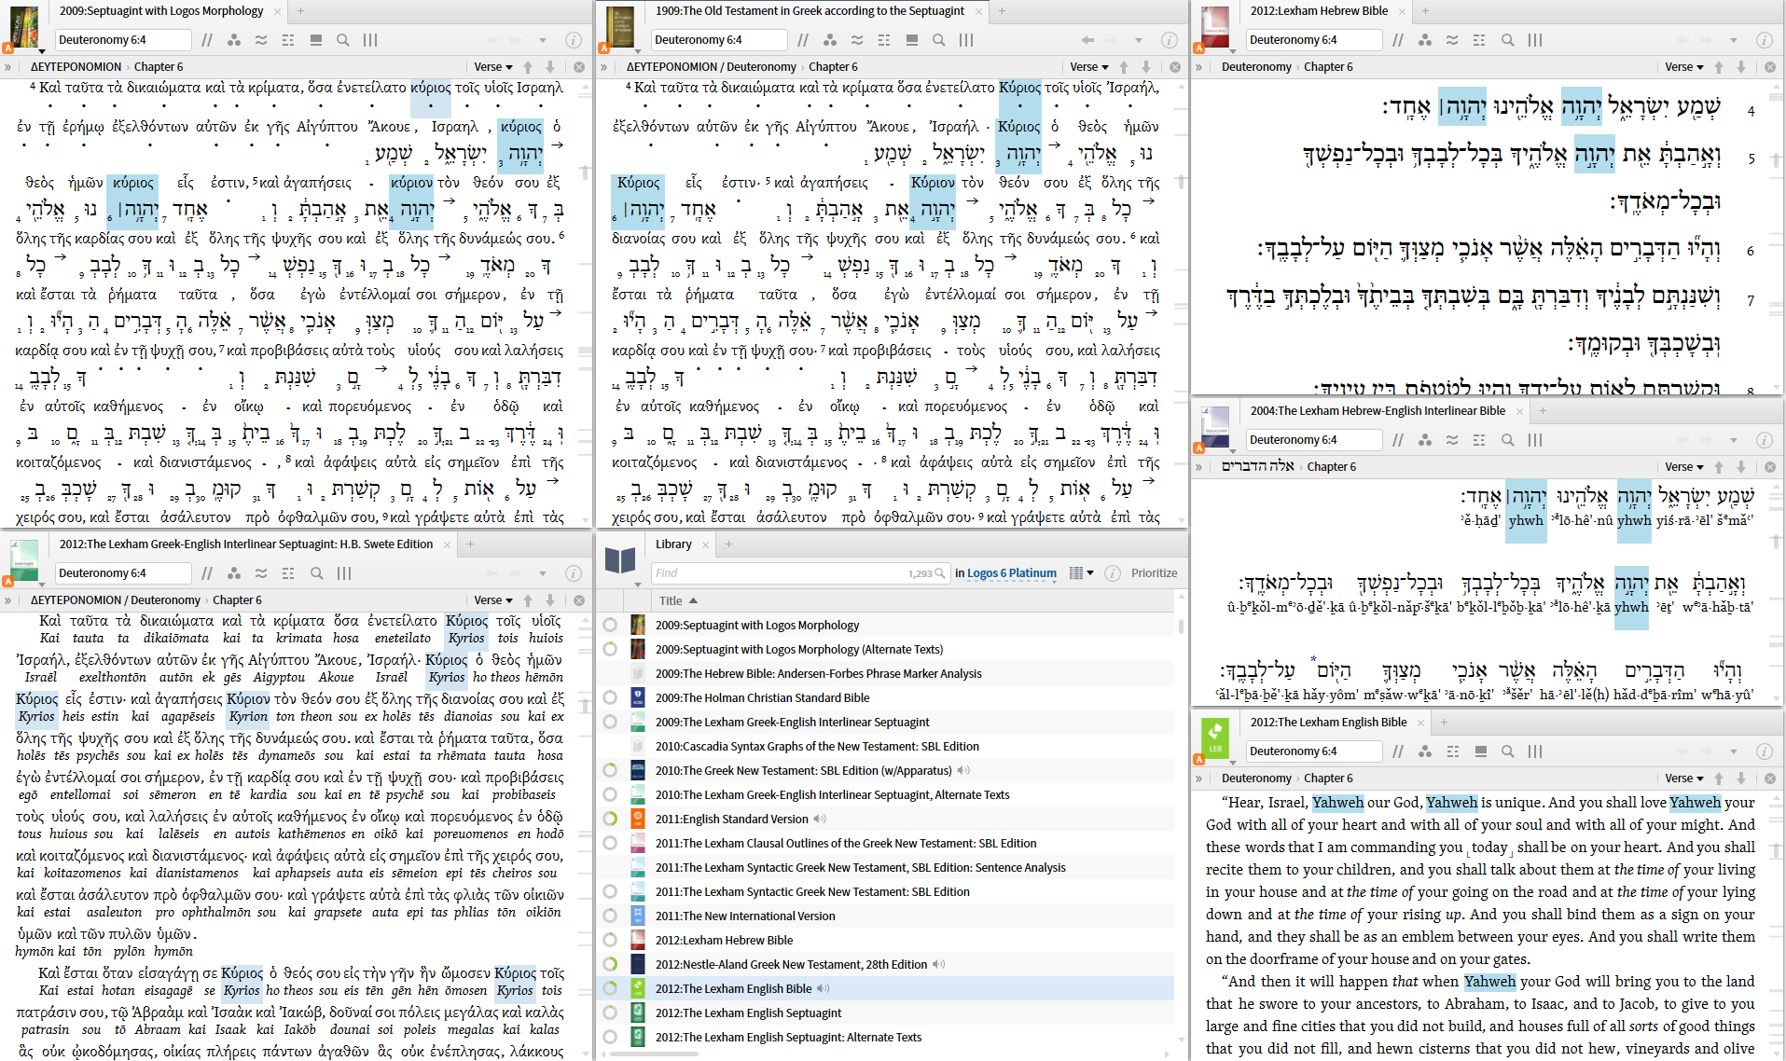Go to next verse in Lexham Hebrew Bible panel
Viewport: 1786px width, 1061px height.
coord(1740,67)
